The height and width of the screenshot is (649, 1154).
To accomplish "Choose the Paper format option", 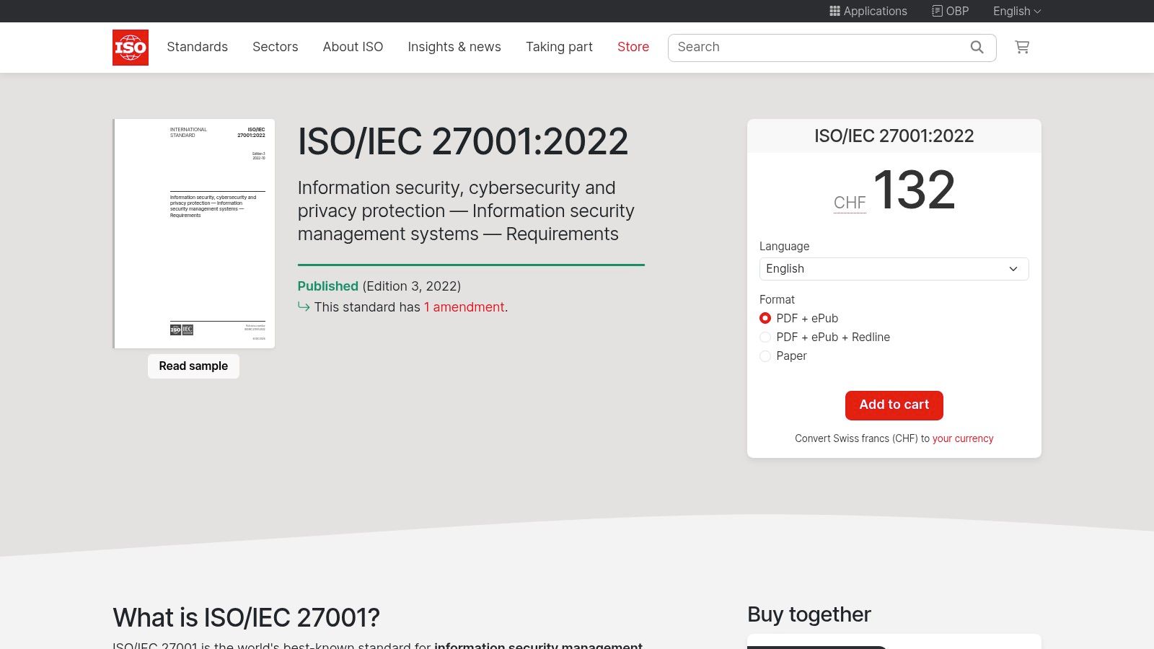I will coord(765,356).
